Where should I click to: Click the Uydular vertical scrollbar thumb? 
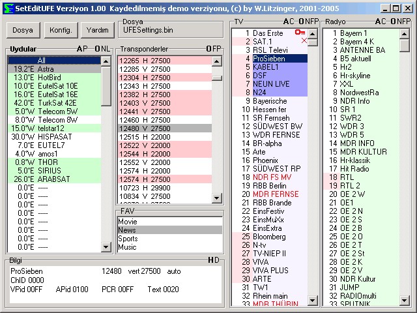[106, 85]
